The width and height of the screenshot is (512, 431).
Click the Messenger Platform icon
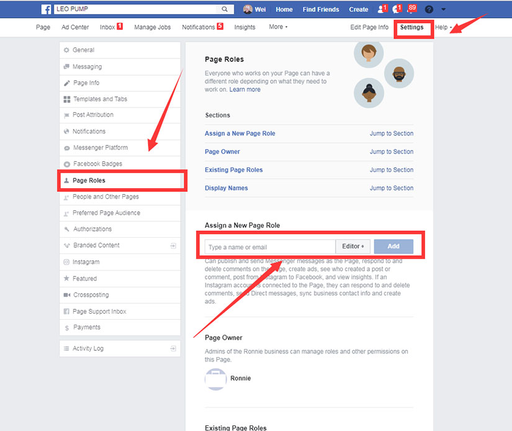[x=67, y=148]
